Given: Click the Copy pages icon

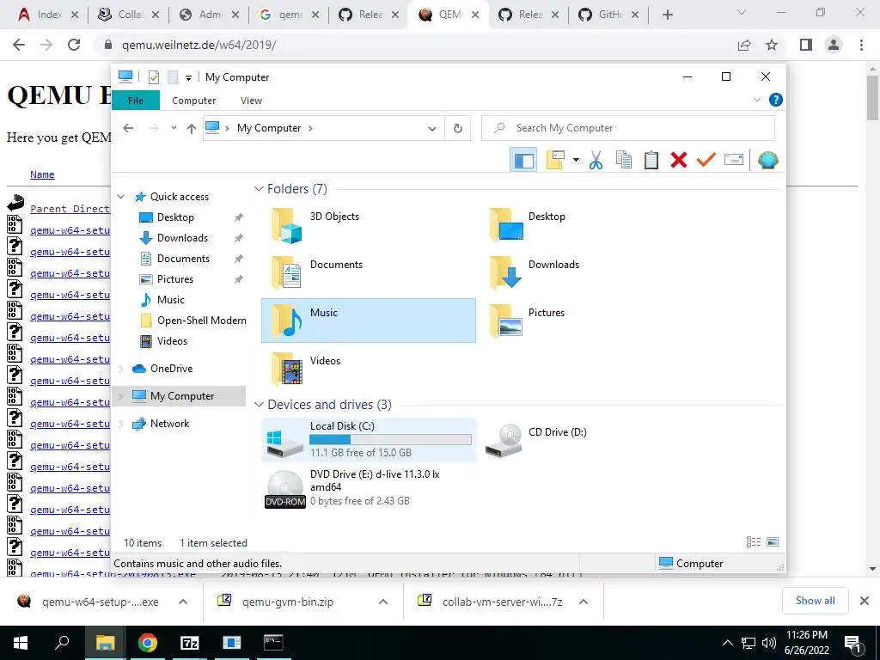Looking at the screenshot, I should point(623,161).
